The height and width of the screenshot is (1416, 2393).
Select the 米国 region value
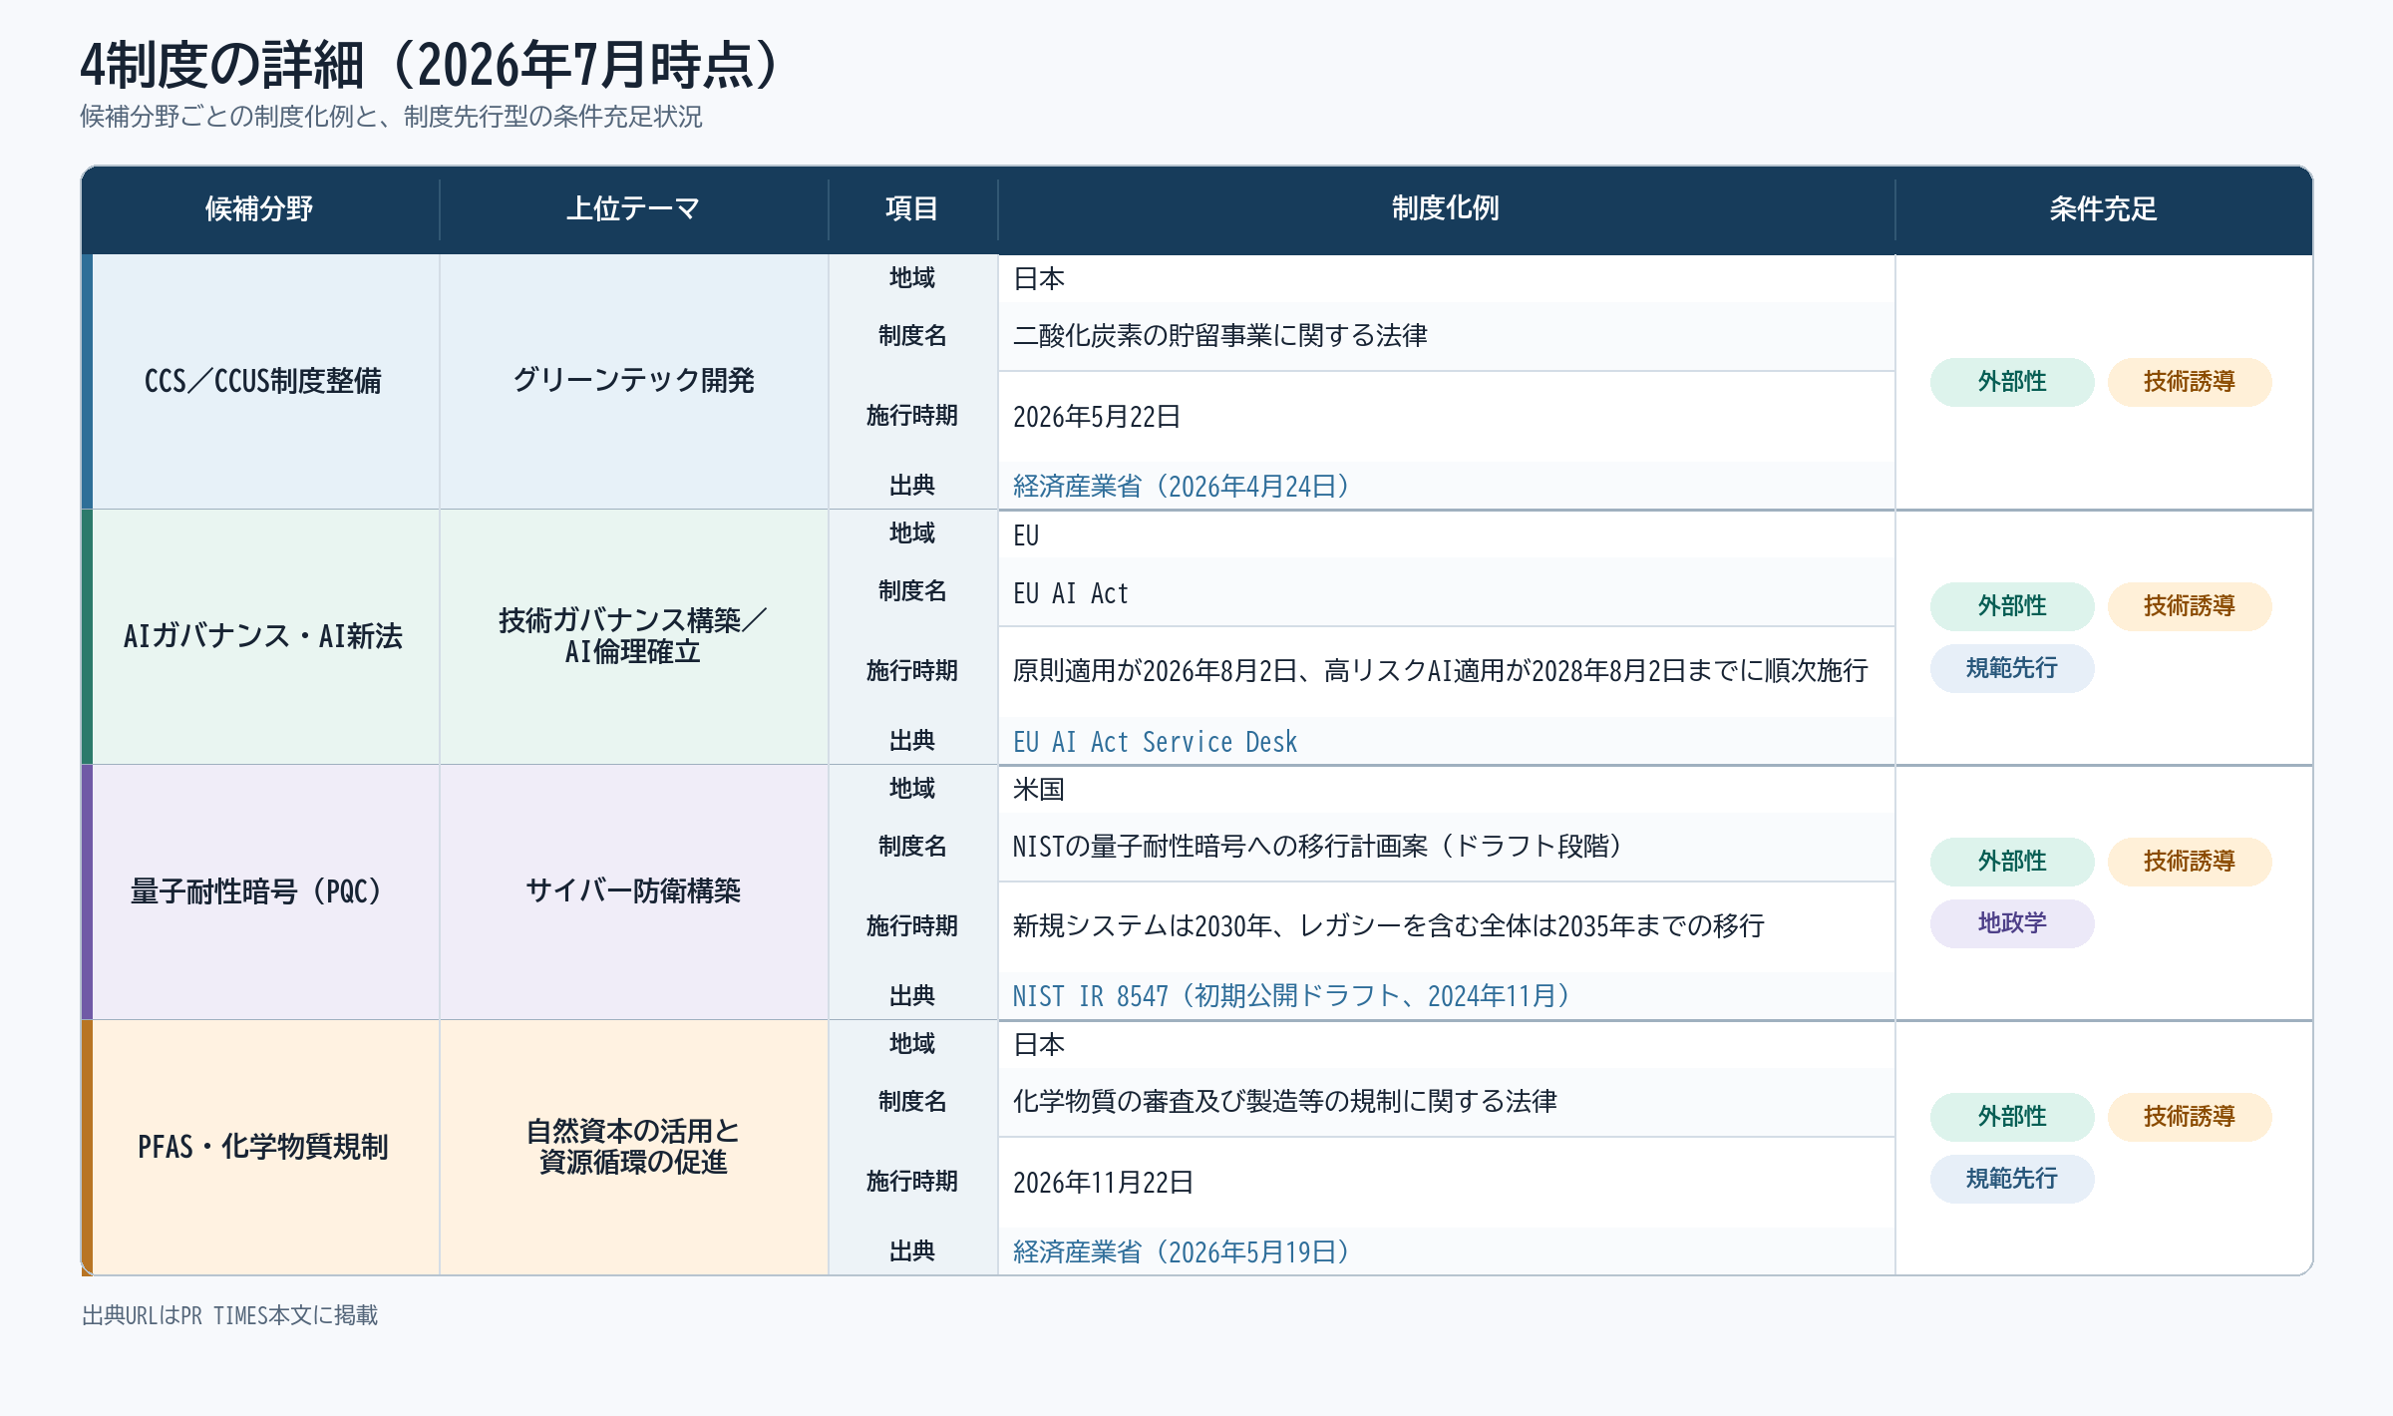(x=1038, y=790)
